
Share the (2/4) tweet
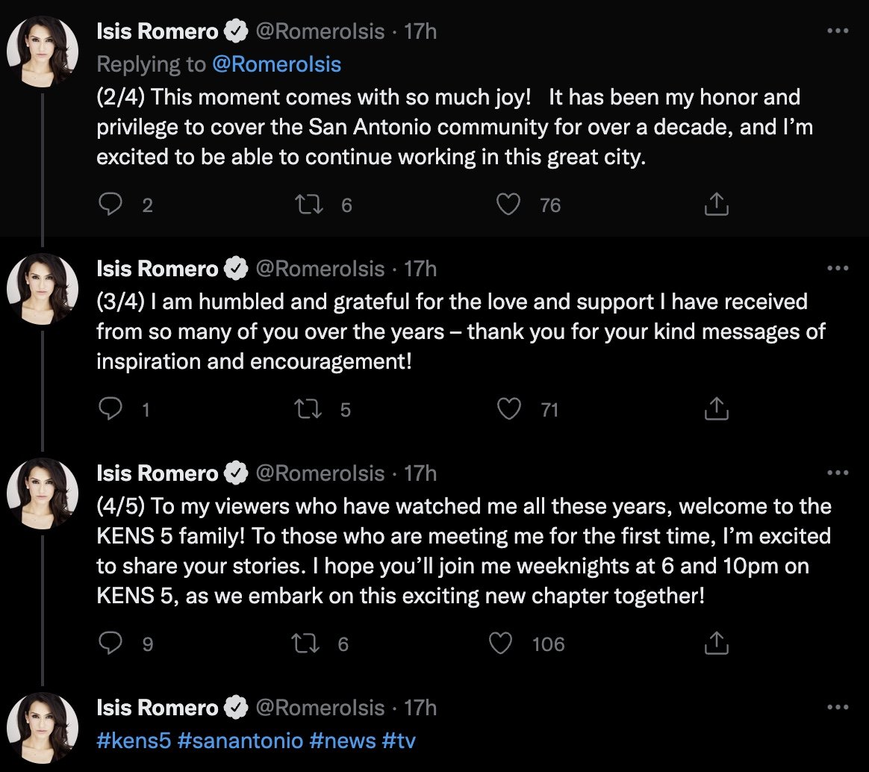pos(716,205)
